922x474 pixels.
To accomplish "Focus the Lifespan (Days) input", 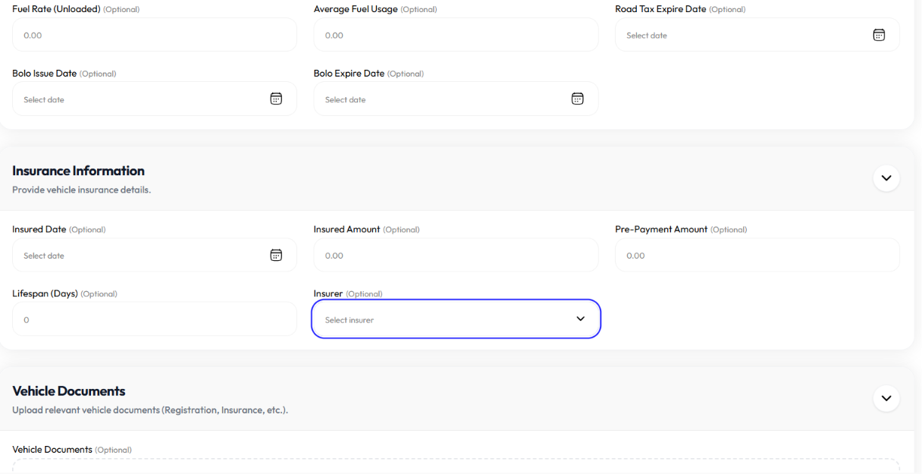I will point(155,319).
